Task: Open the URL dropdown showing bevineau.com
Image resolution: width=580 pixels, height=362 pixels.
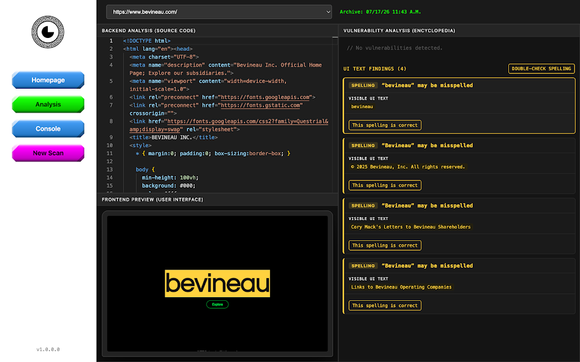Action: [219, 12]
